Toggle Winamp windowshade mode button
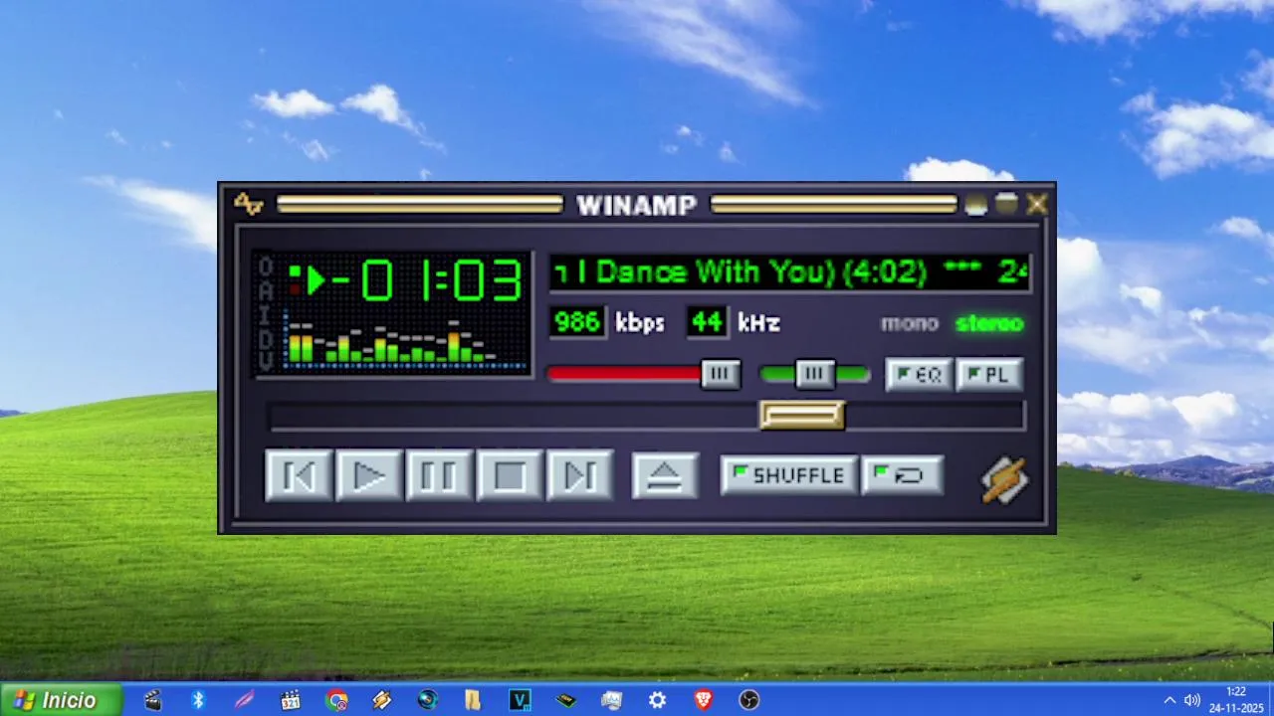Image resolution: width=1274 pixels, height=716 pixels. (1006, 204)
